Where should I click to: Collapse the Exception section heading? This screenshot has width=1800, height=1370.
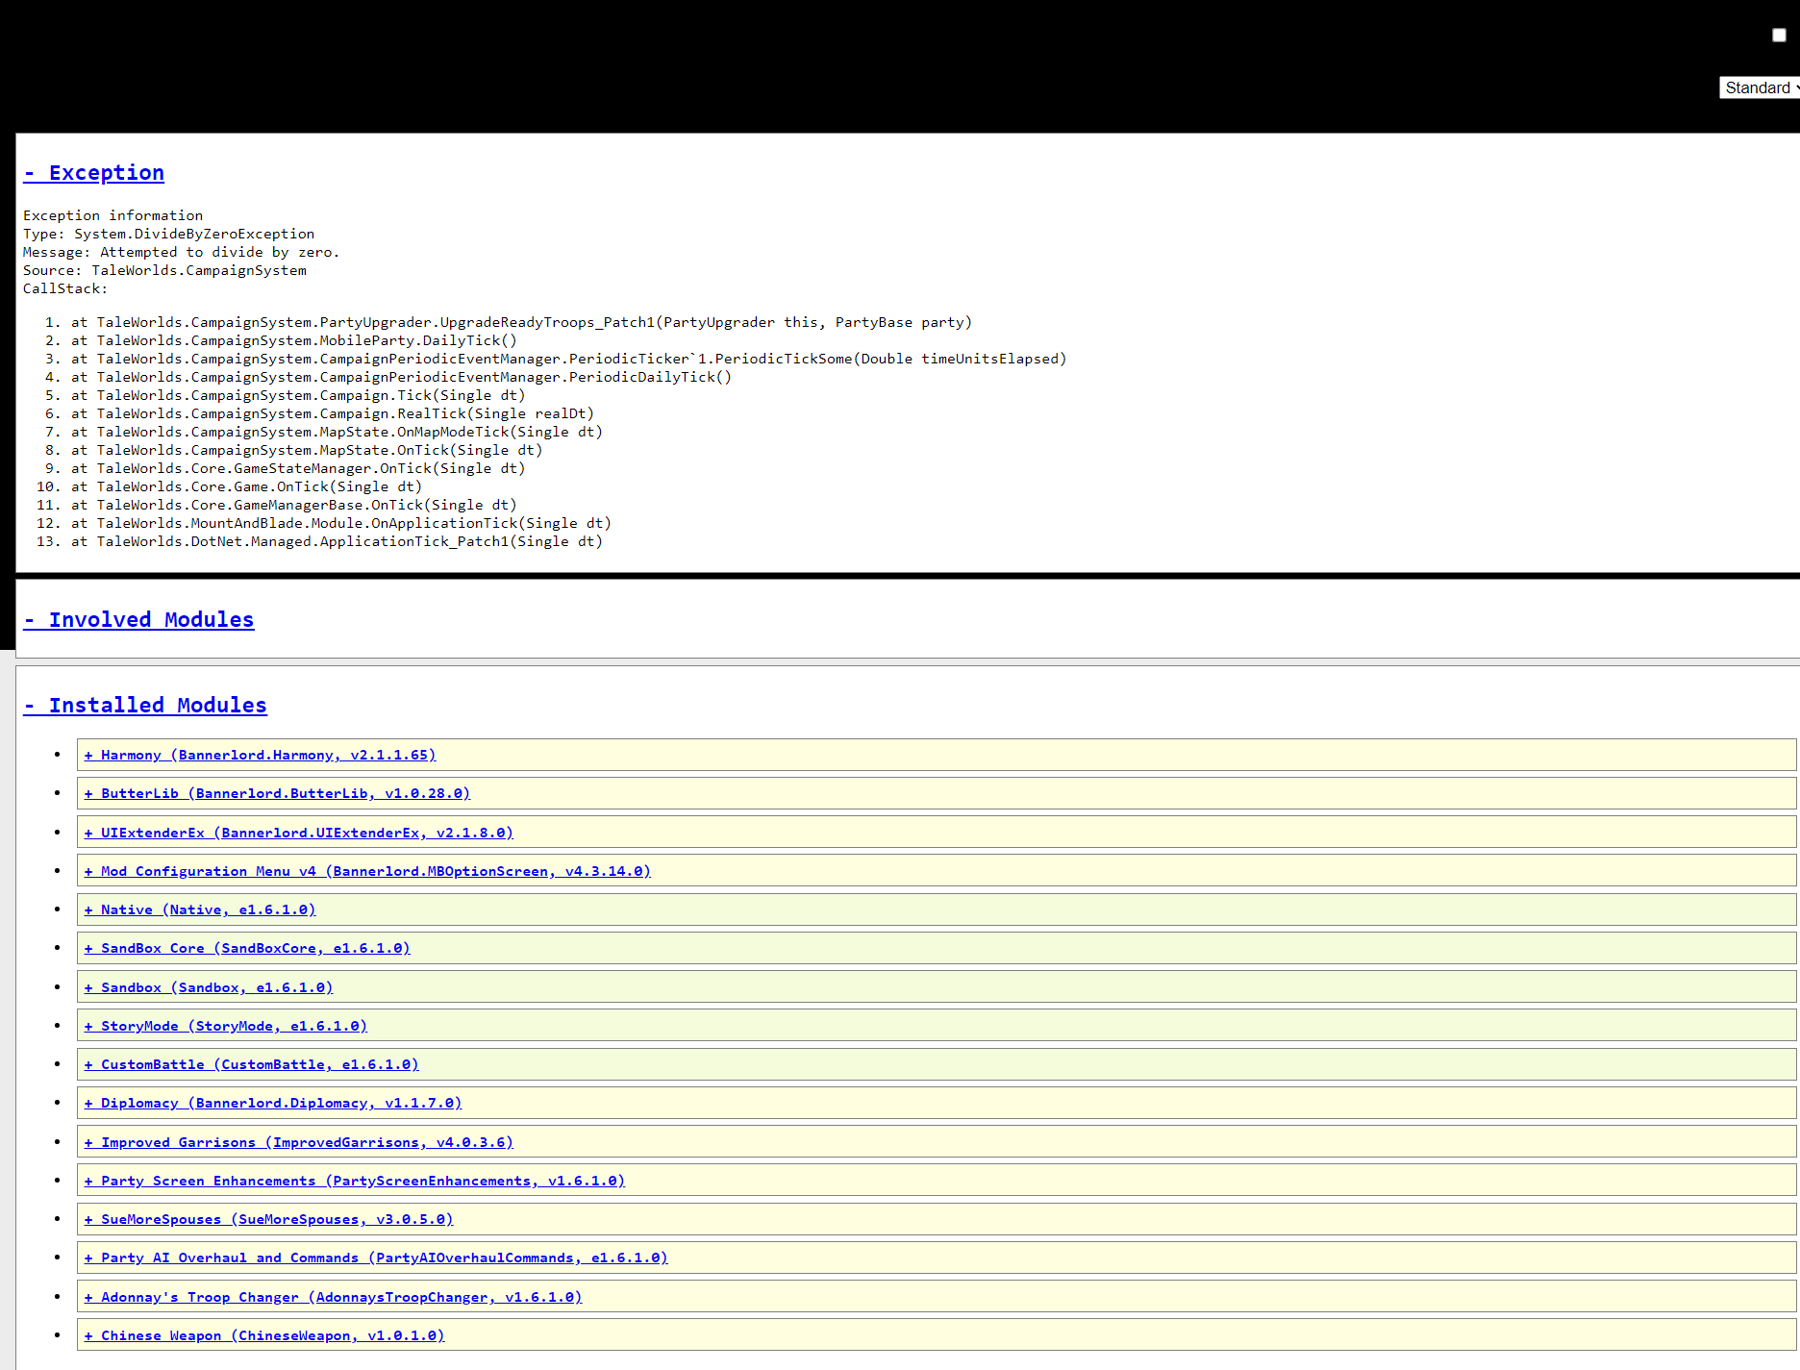(x=94, y=173)
